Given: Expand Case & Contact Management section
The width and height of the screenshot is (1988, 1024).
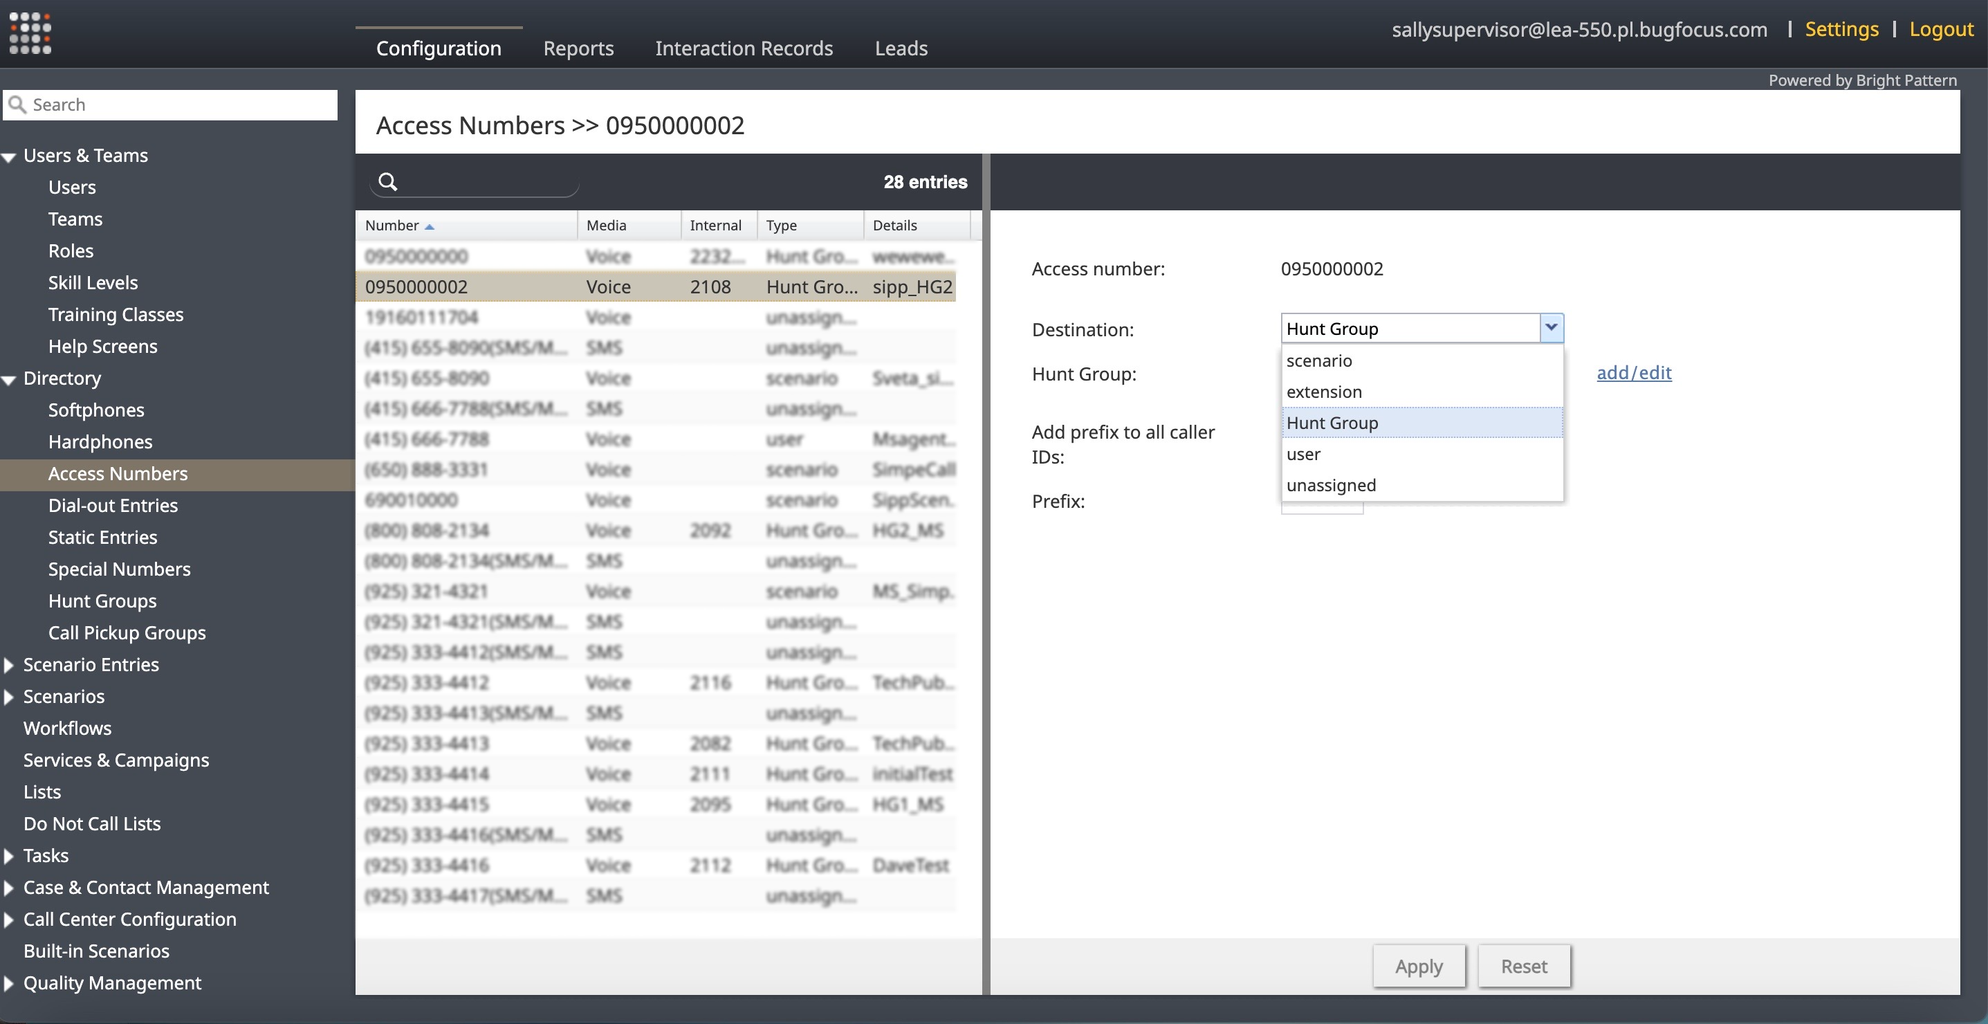Looking at the screenshot, I should tap(8, 888).
